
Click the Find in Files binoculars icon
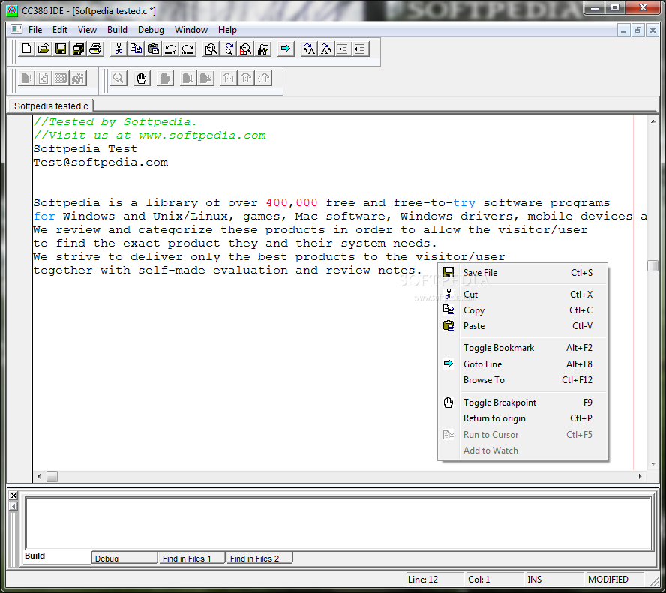pyautogui.click(x=263, y=49)
